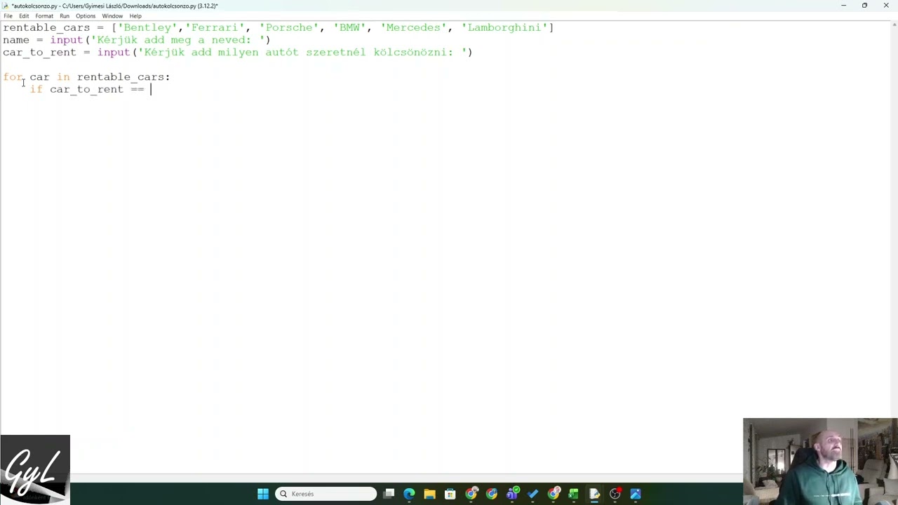
Task: Click the 'Ferrari' string in the list
Action: (x=215, y=27)
